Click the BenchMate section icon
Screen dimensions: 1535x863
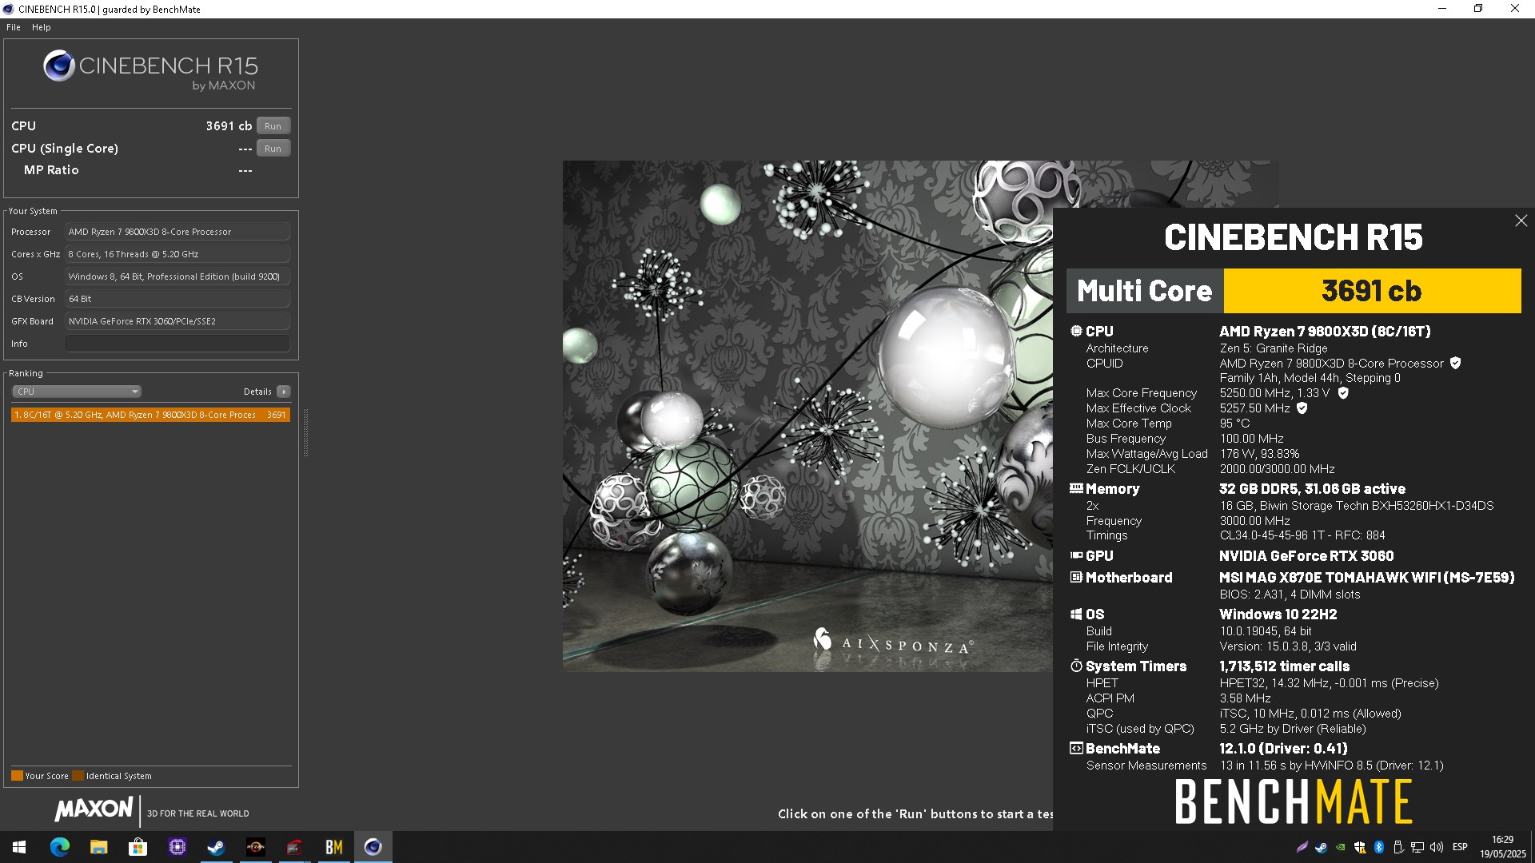(x=1076, y=749)
